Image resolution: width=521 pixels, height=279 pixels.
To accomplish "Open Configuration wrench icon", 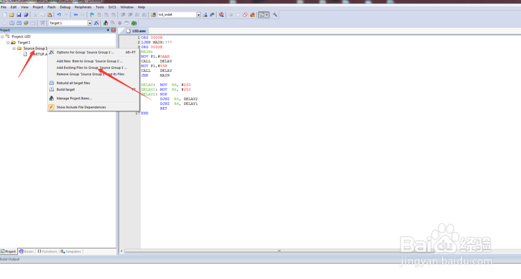I will [x=275, y=15].
